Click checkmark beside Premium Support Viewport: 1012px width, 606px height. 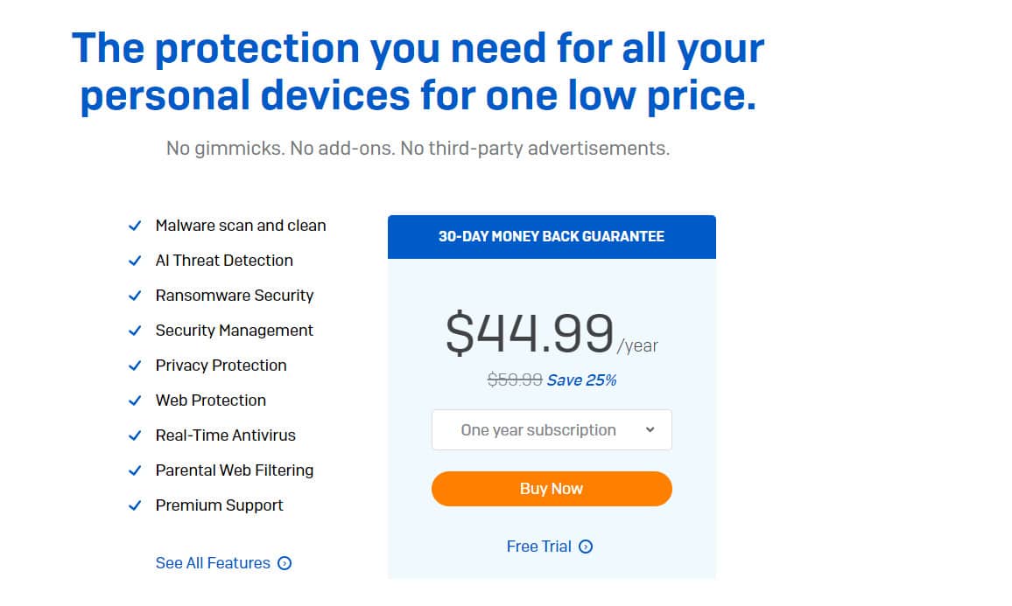click(x=135, y=505)
